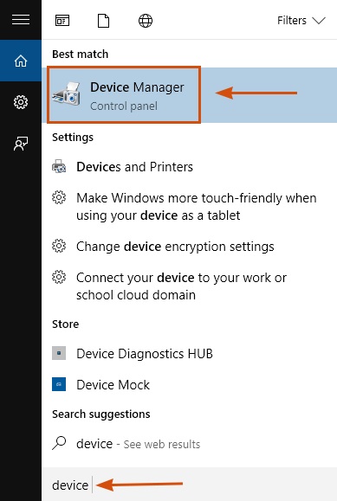The height and width of the screenshot is (501, 337).
Task: Click device See web results suggestion
Action: [189, 444]
